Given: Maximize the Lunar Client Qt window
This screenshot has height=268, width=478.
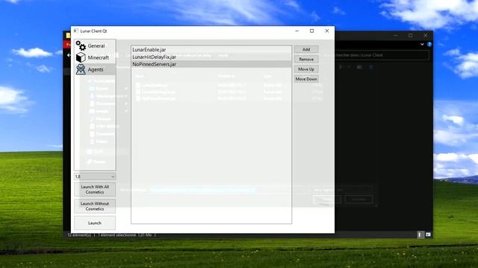Looking at the screenshot, I should pyautogui.click(x=312, y=31).
